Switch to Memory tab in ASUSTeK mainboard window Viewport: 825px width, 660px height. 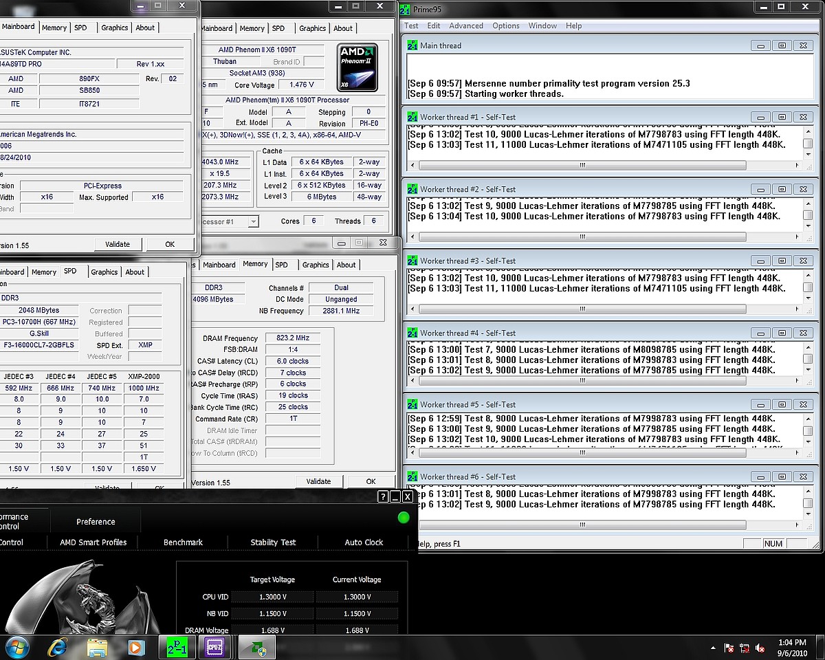[54, 27]
